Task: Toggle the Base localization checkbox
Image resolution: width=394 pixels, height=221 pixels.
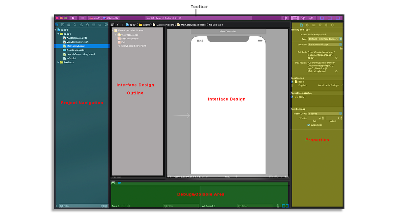Action: pyautogui.click(x=292, y=82)
